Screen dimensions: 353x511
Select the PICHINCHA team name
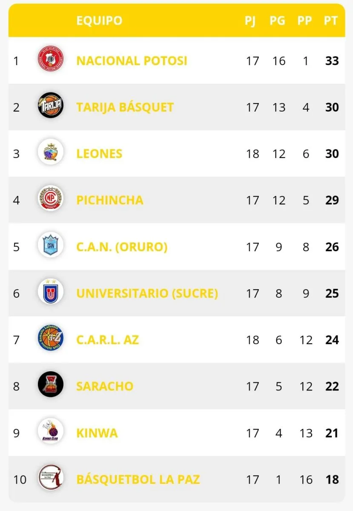point(109,200)
